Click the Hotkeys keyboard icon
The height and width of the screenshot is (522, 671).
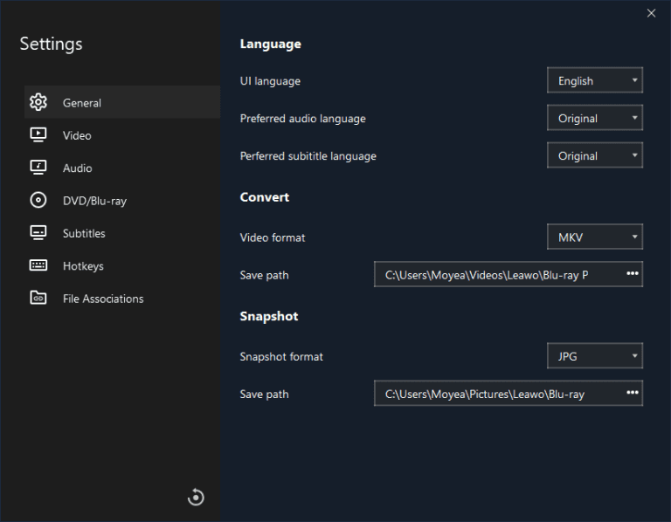coord(38,265)
